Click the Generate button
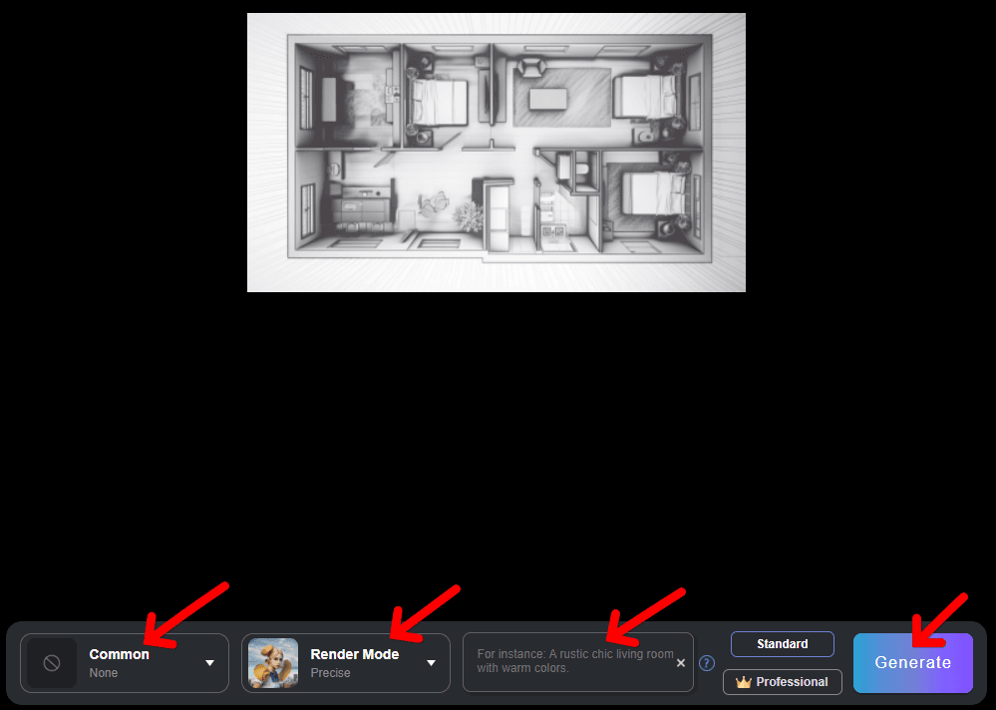The image size is (996, 710). pos(912,662)
